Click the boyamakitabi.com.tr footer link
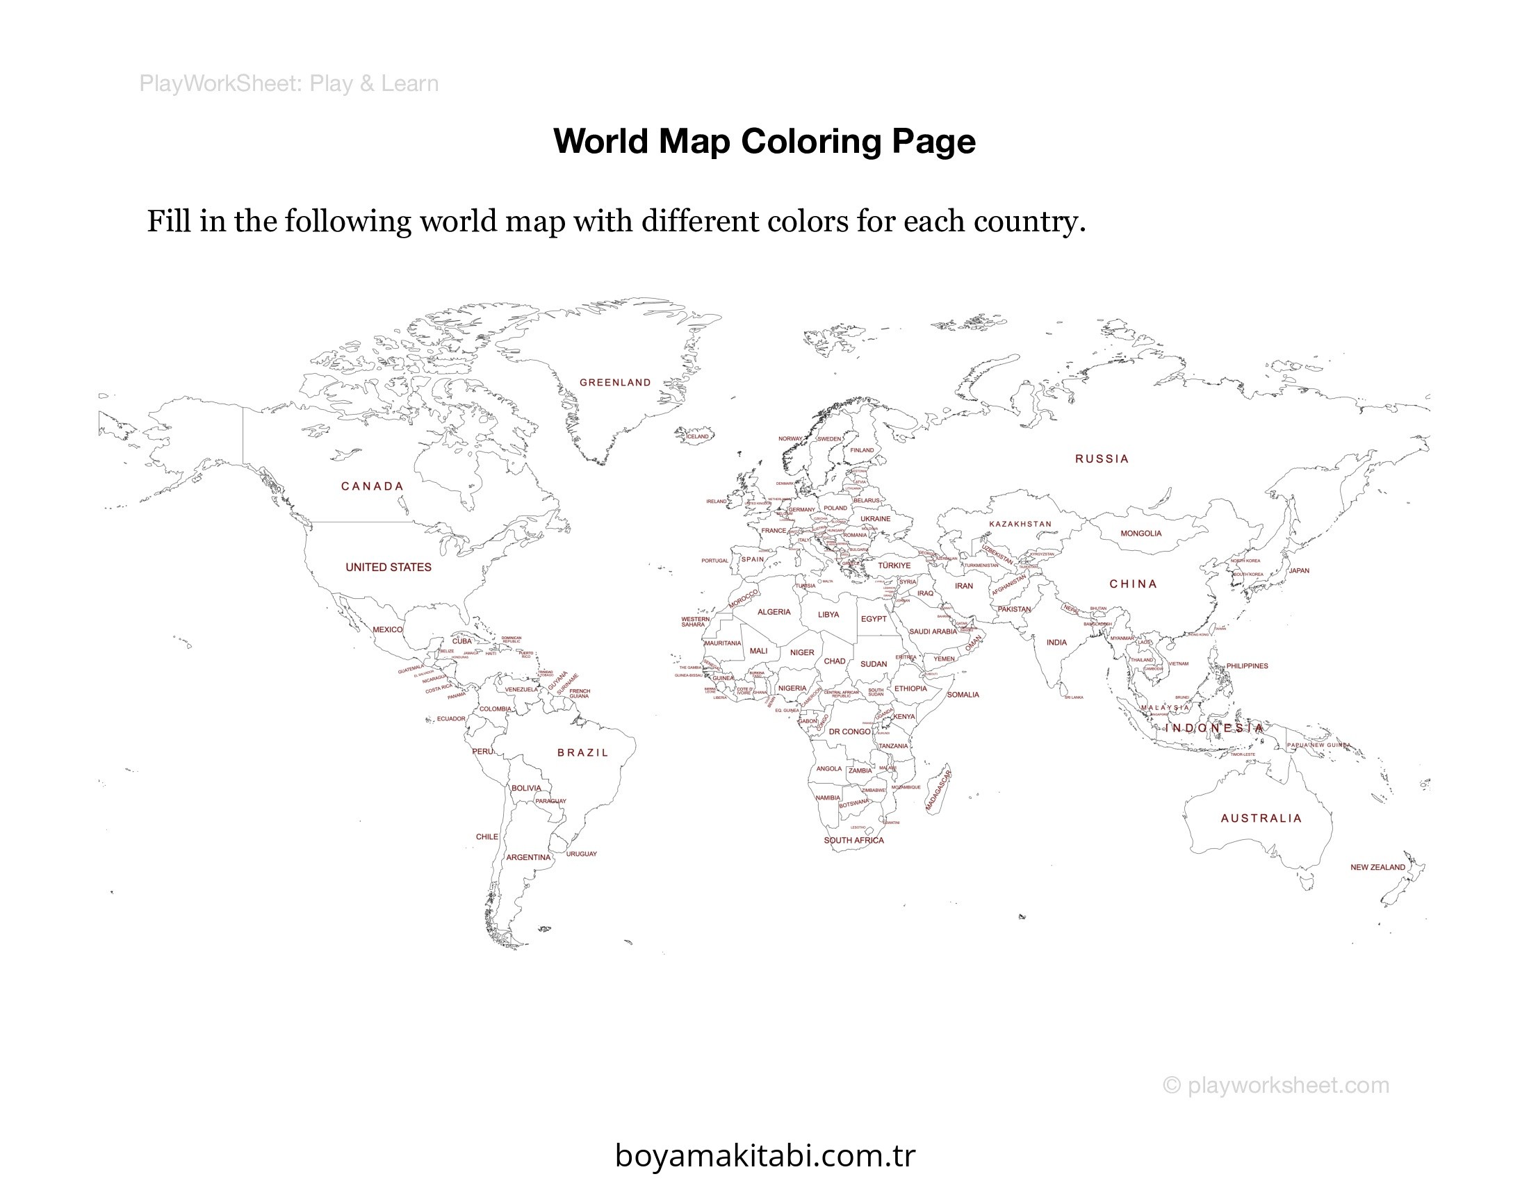1529x1181 pixels. (x=764, y=1155)
